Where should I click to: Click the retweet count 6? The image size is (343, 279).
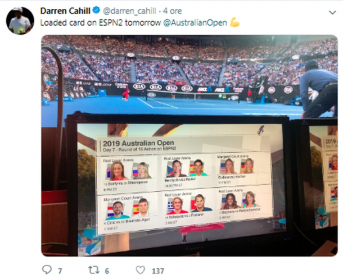(107, 271)
